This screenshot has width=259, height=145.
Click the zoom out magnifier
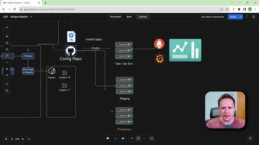(x=12, y=139)
